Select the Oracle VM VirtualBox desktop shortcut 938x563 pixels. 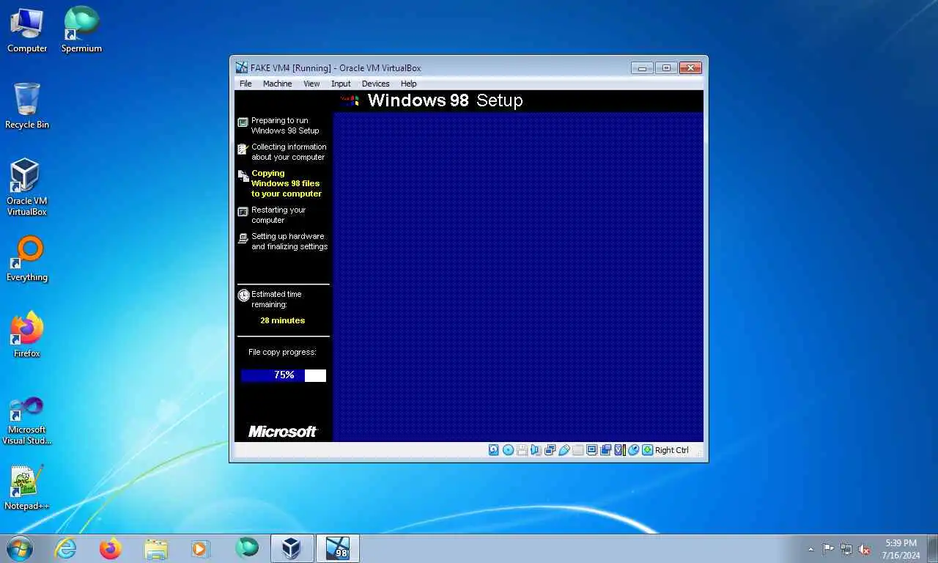point(27,188)
